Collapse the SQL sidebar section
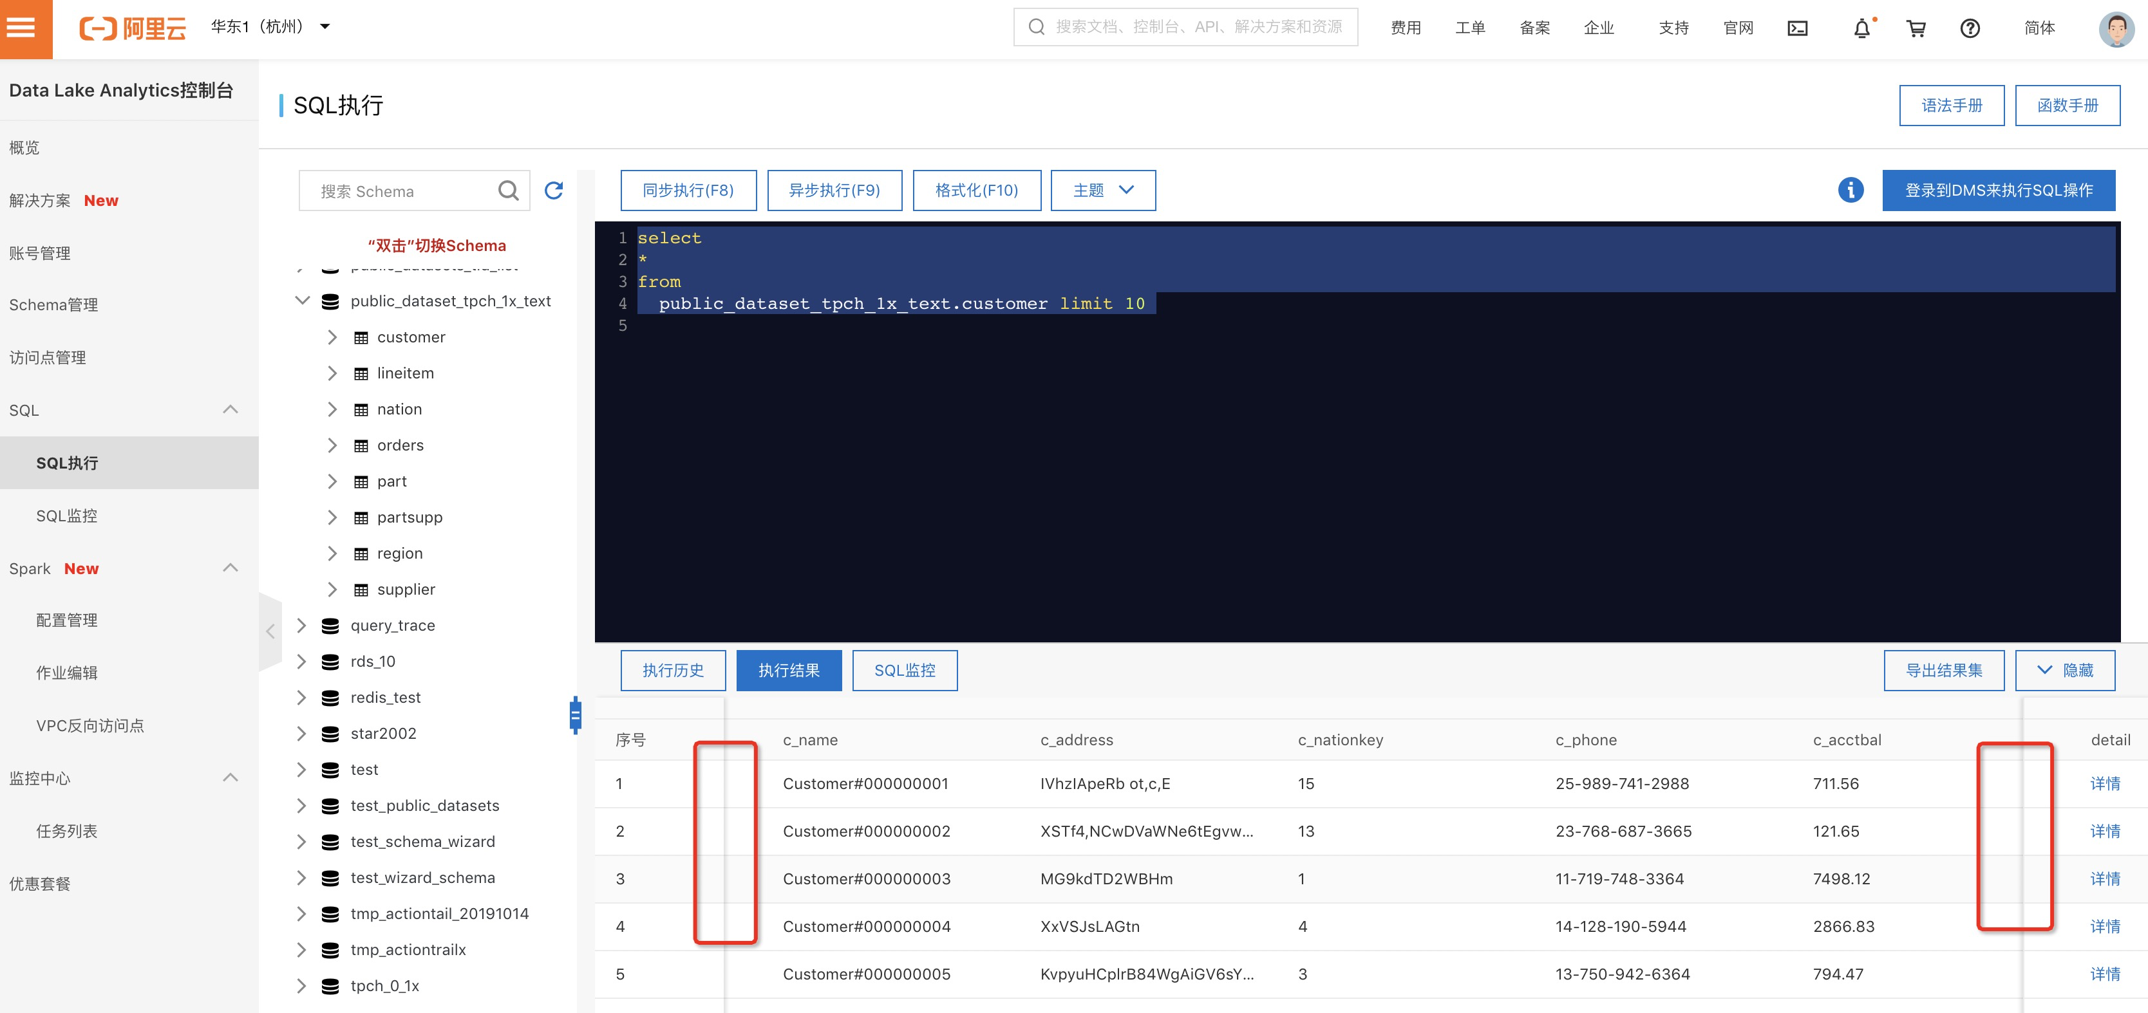 point(231,409)
